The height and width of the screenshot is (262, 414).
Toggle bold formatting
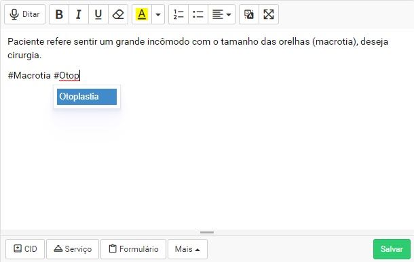[59, 14]
